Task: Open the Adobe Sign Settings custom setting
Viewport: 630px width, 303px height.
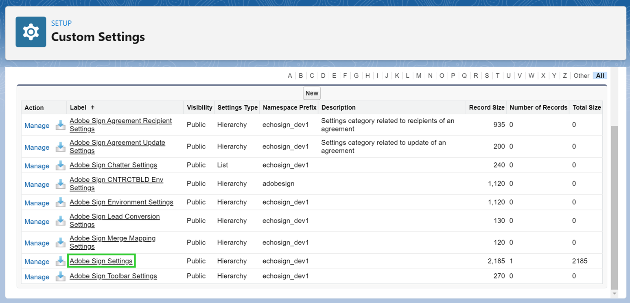Action: click(x=101, y=261)
